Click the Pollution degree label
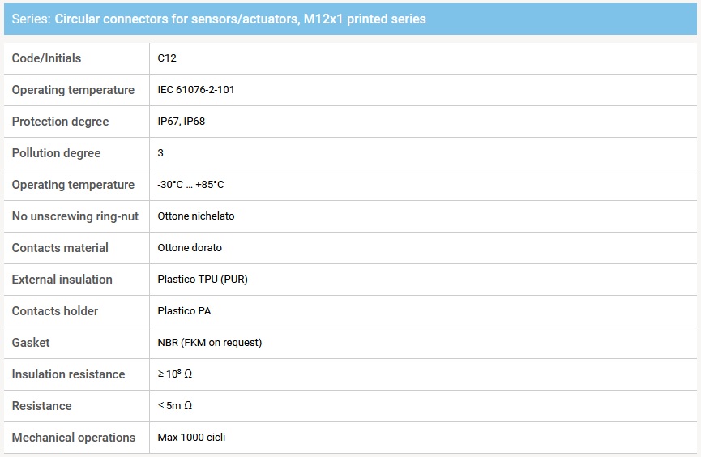 pos(56,153)
